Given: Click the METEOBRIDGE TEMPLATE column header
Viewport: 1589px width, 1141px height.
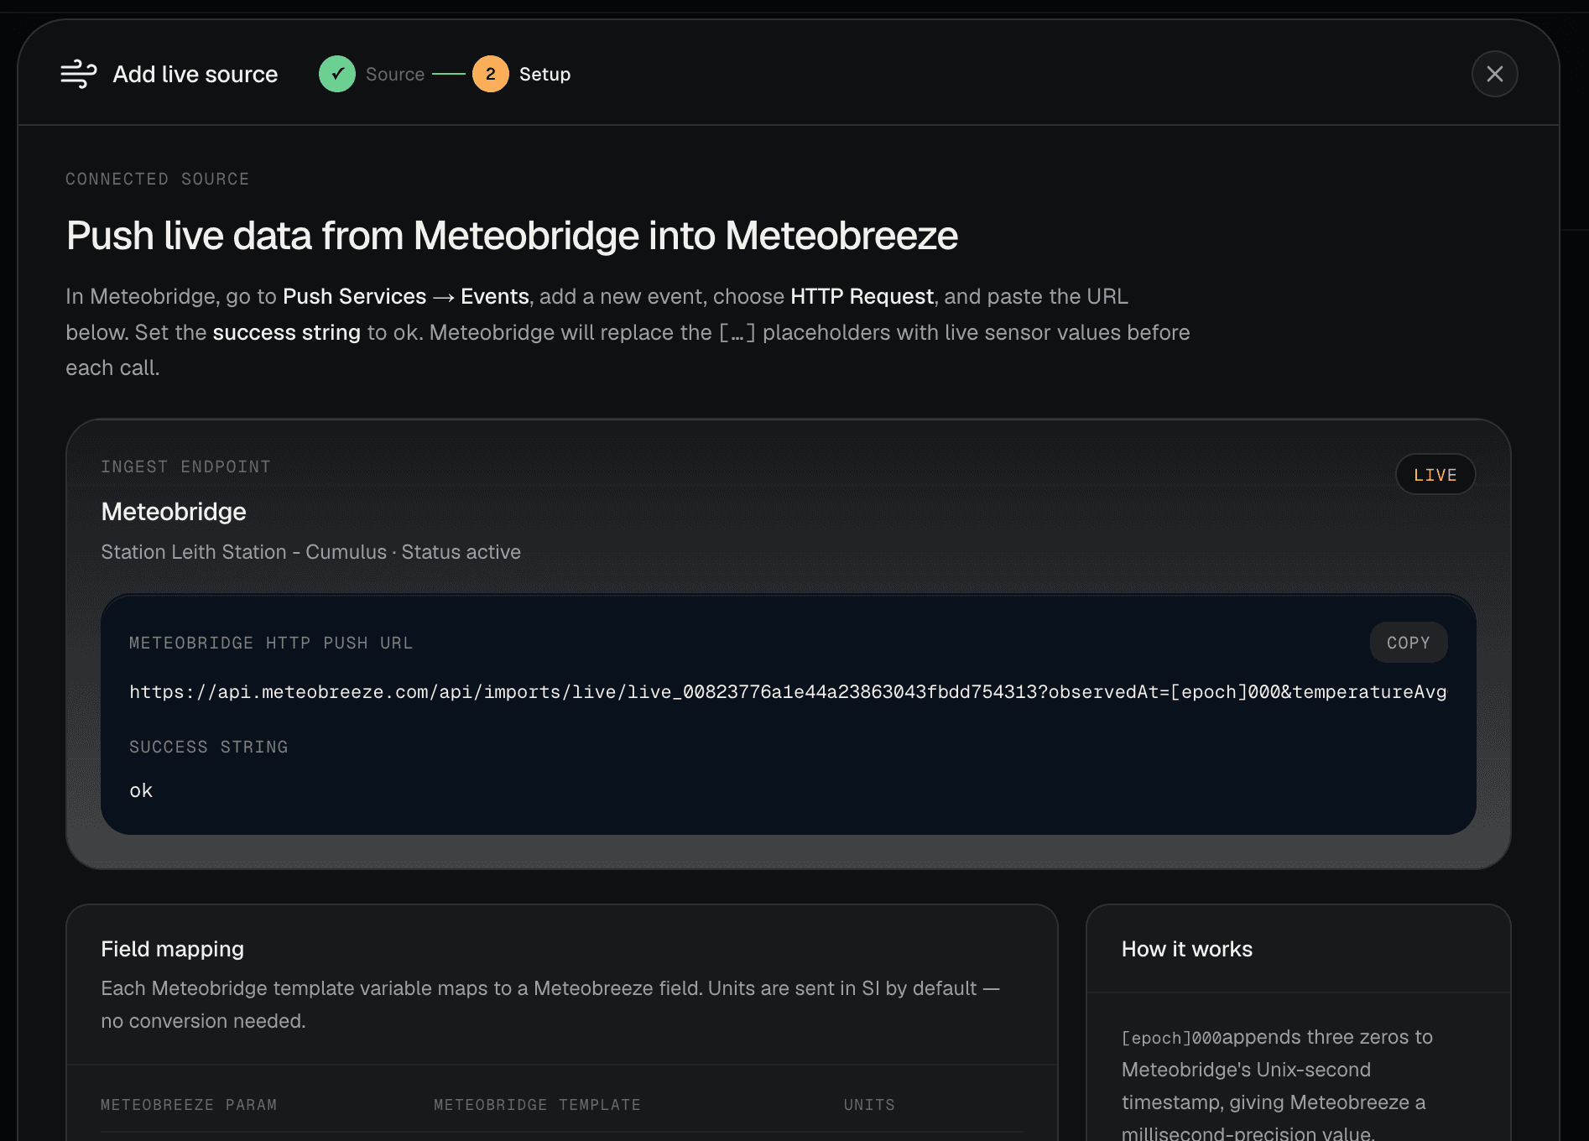Looking at the screenshot, I should 537,1105.
